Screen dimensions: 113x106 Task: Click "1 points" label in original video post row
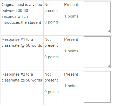coord(71,16)
